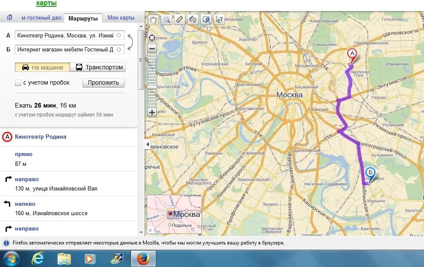Click the side panel scrollbar down arrow

(141, 232)
